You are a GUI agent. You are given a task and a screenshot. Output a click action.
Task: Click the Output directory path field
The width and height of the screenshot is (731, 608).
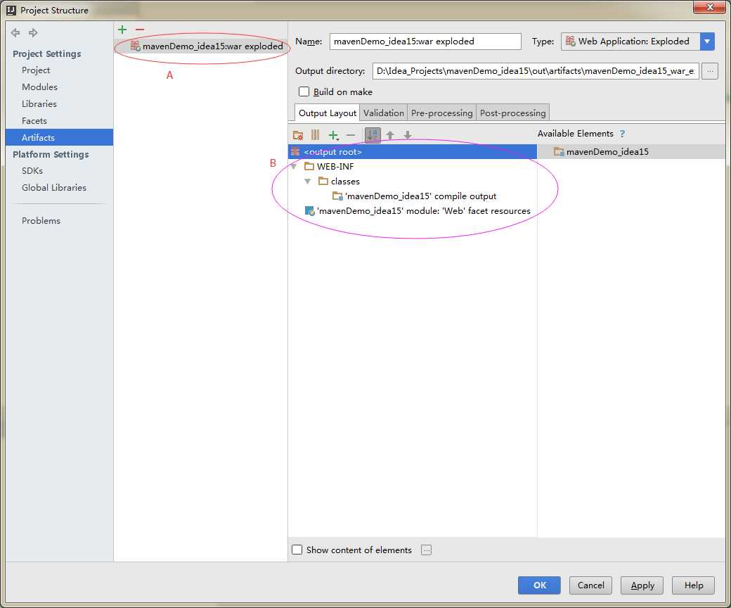tap(536, 71)
